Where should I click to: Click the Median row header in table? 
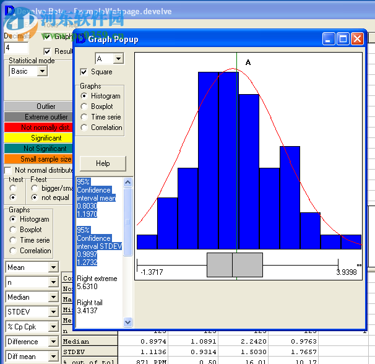point(90,341)
